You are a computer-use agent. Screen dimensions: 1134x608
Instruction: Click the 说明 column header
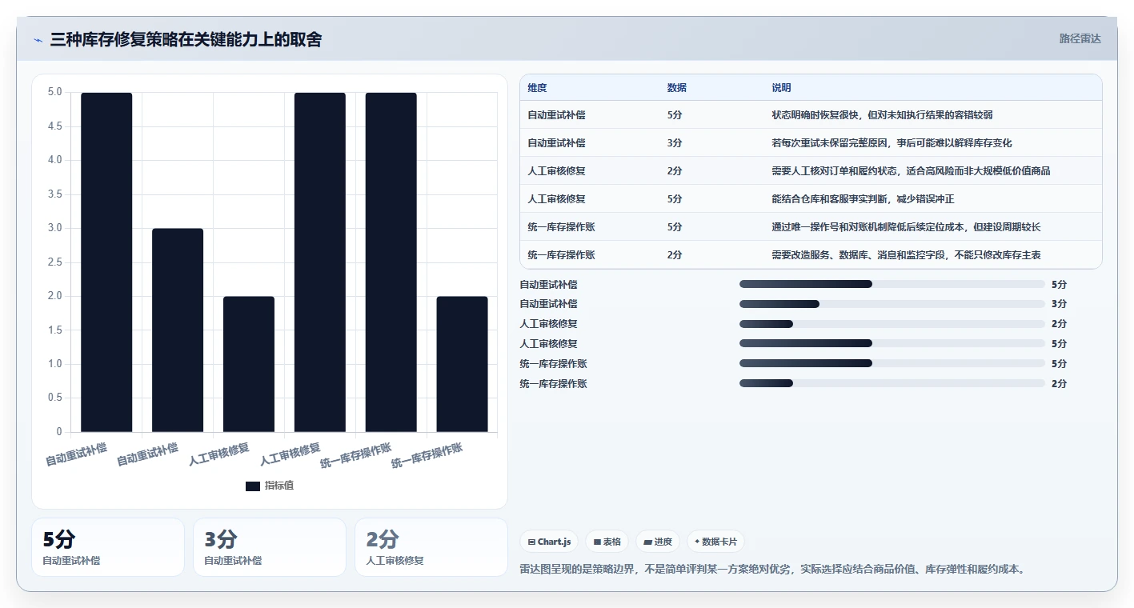(781, 88)
